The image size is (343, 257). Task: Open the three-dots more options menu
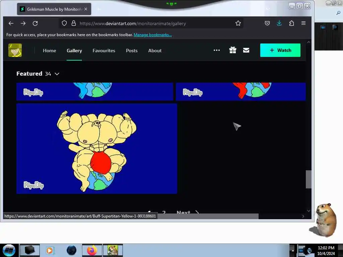(217, 50)
